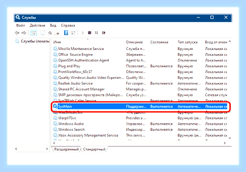Click Сетевая служба logon cell in SMP row
246x172 pixels.
tap(216, 95)
